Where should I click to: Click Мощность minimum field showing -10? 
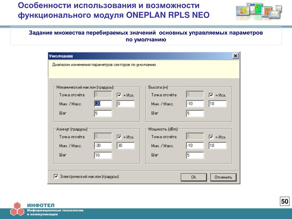point(195,146)
